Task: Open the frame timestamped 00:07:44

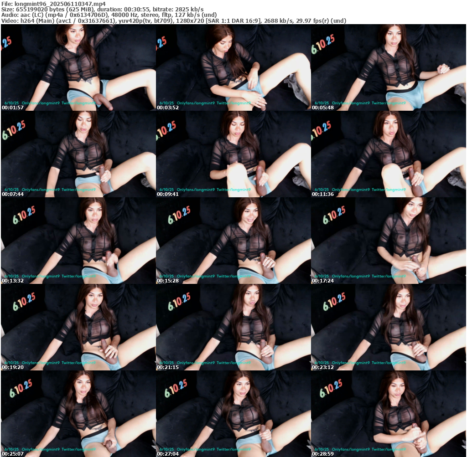Action: pos(78,154)
